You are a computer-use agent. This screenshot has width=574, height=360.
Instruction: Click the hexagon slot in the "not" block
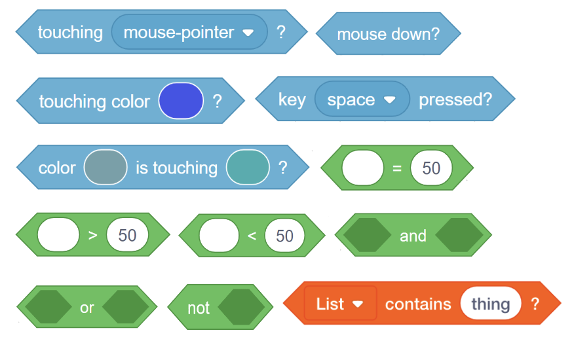pyautogui.click(x=240, y=307)
